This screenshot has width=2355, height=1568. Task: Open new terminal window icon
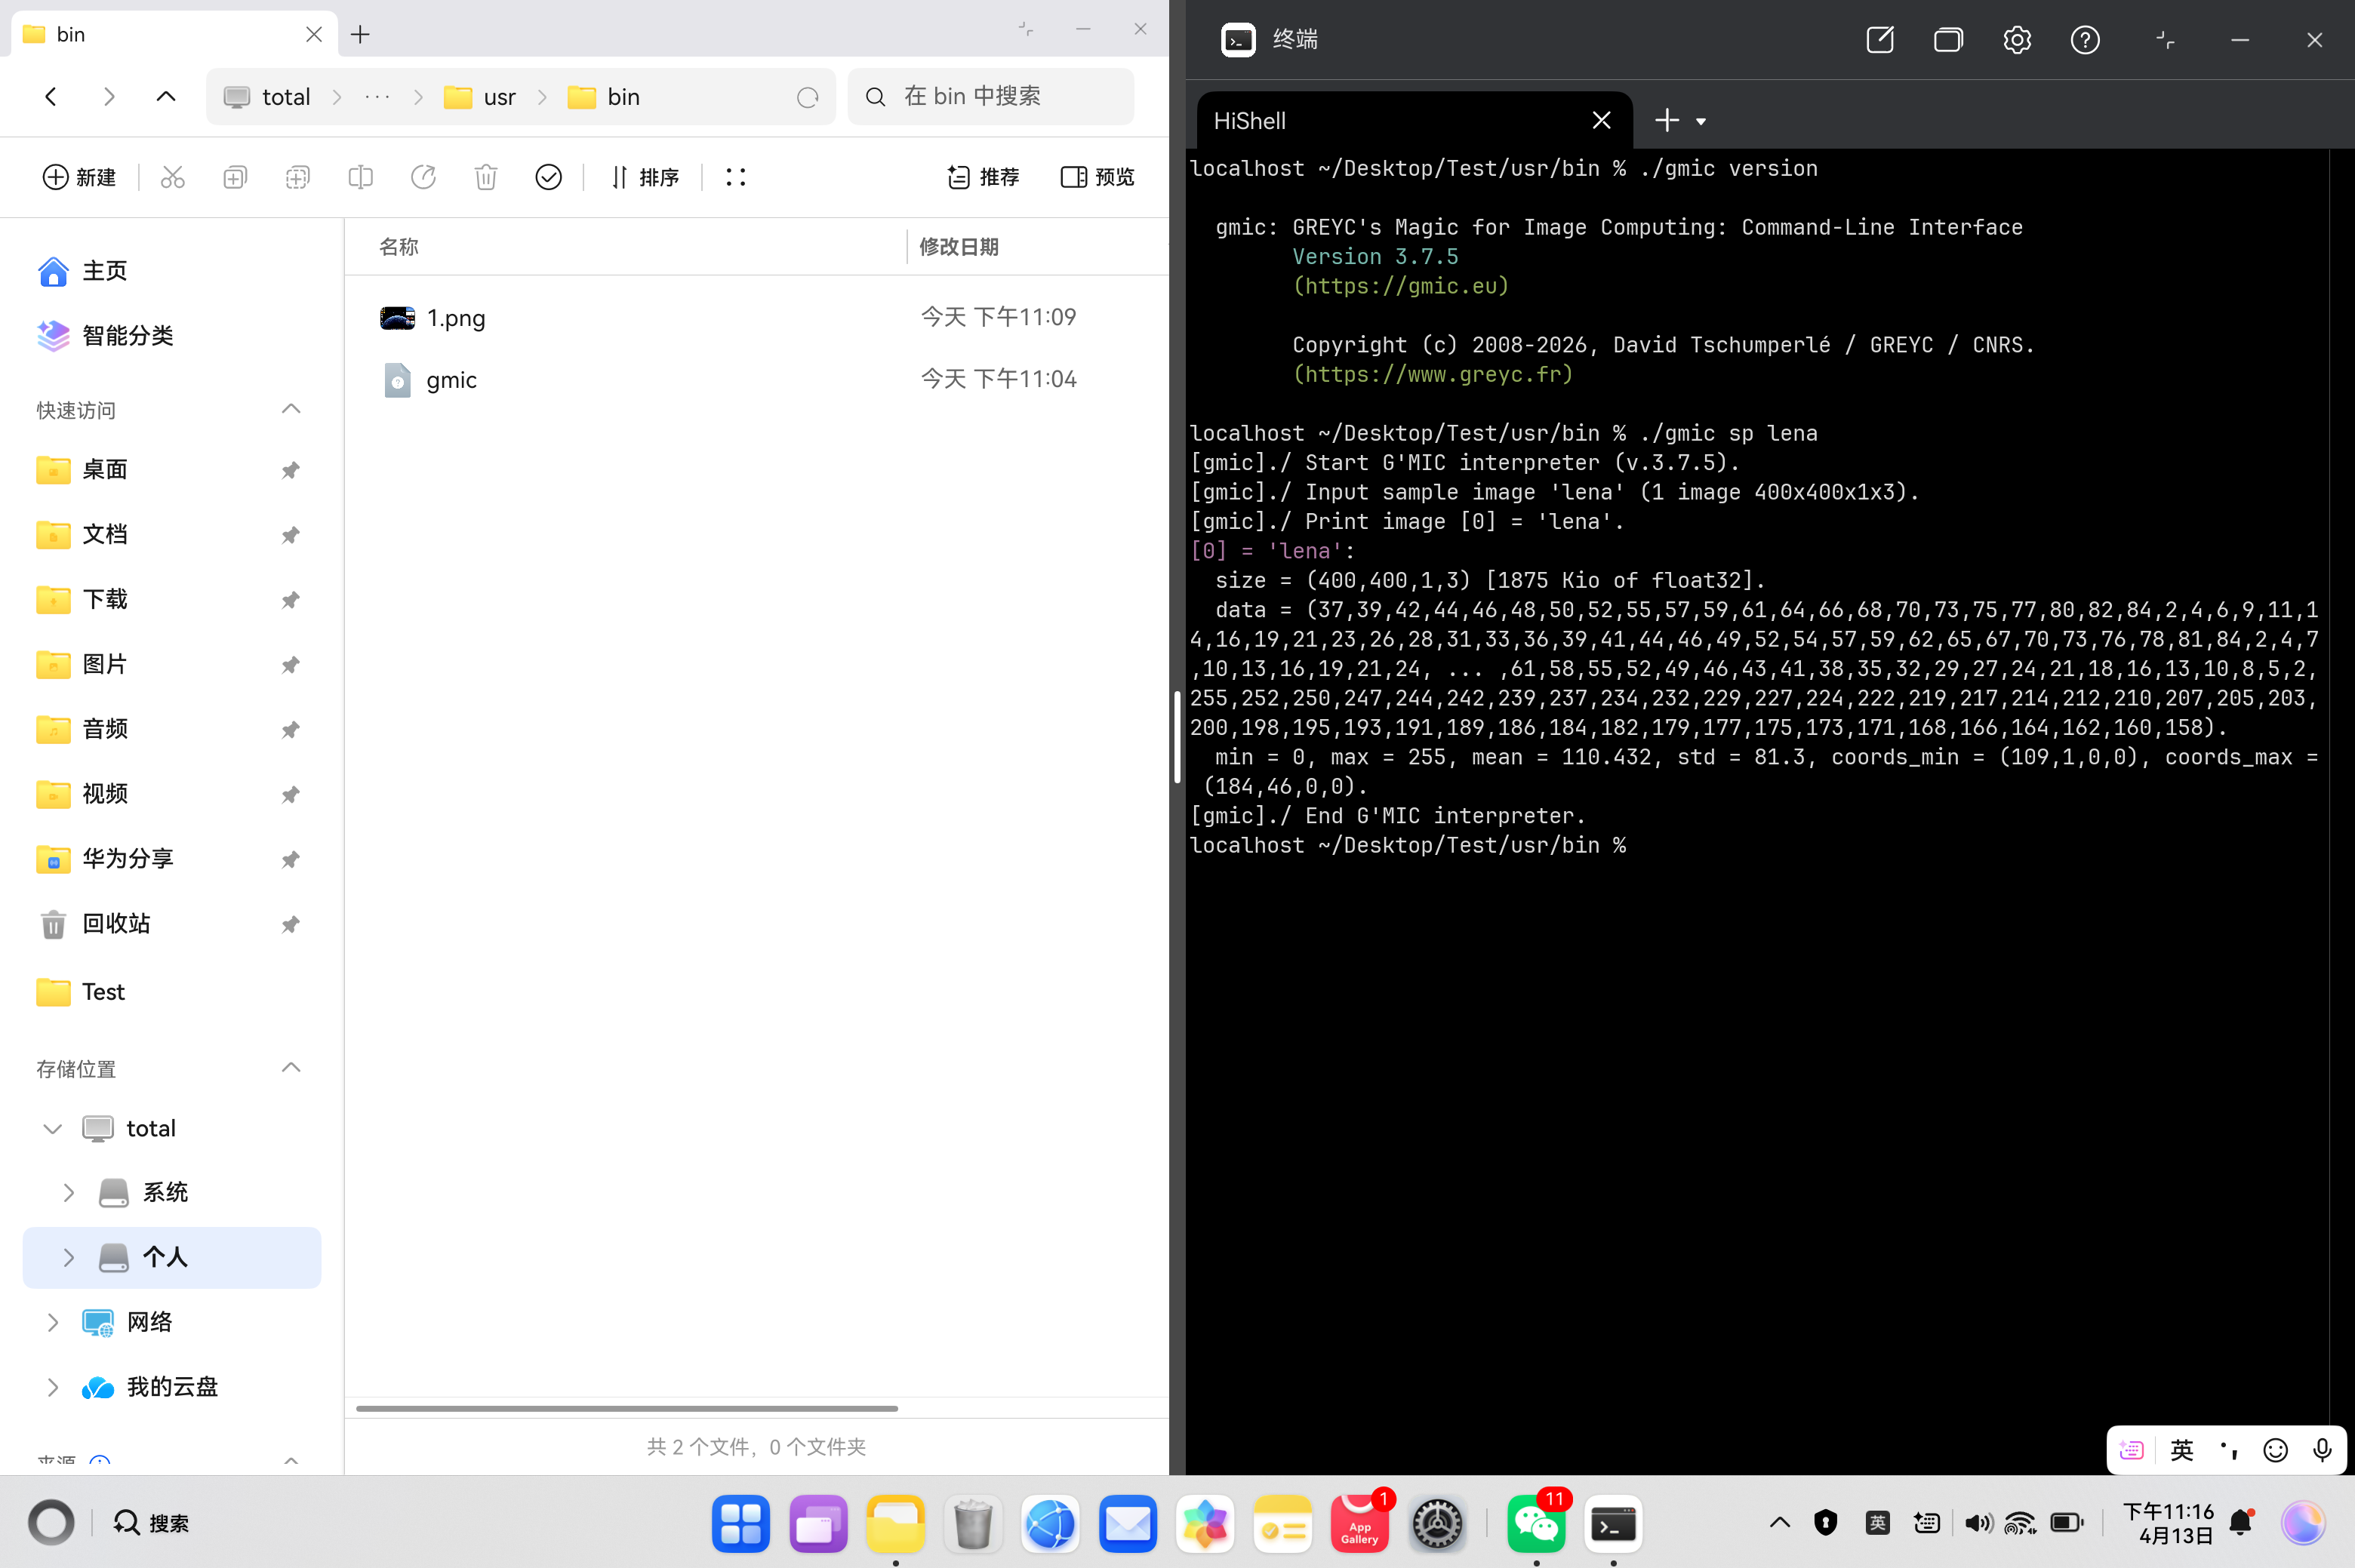[1880, 40]
